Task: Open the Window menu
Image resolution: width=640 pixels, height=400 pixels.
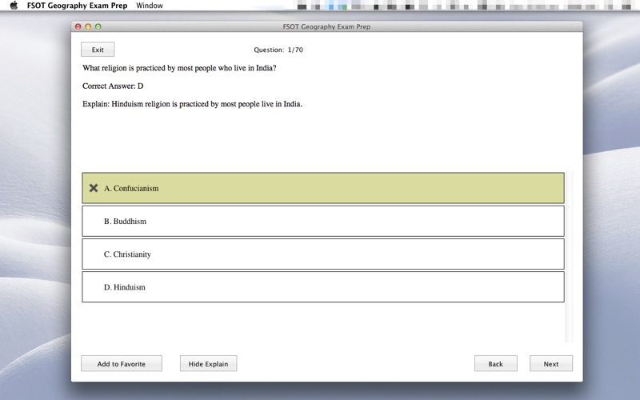Action: click(x=150, y=6)
